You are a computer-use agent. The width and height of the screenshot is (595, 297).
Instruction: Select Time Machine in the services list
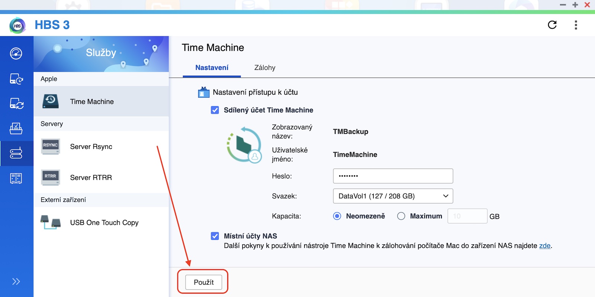(101, 101)
